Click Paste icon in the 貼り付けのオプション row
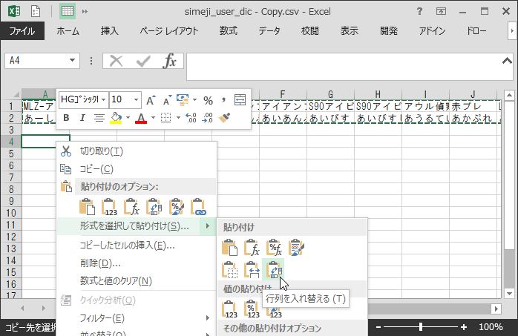The height and width of the screenshot is (336, 518). 88,207
